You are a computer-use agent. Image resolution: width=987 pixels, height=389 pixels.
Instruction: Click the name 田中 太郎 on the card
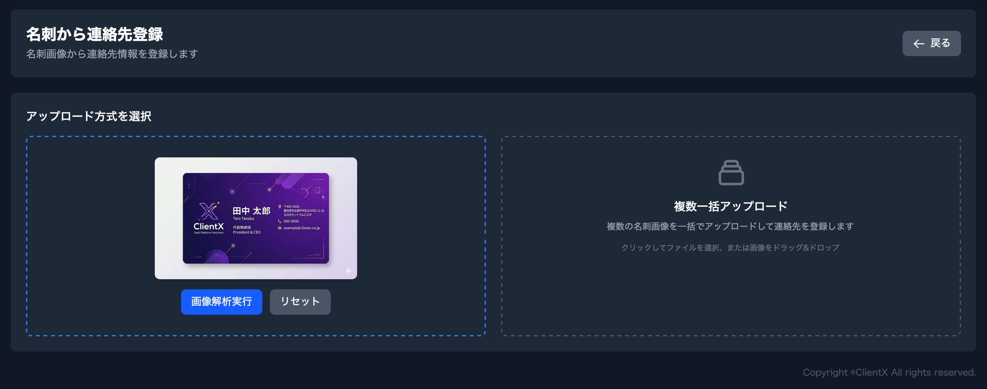point(252,211)
